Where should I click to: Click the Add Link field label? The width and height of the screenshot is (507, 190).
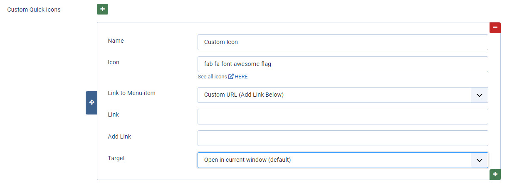119,136
